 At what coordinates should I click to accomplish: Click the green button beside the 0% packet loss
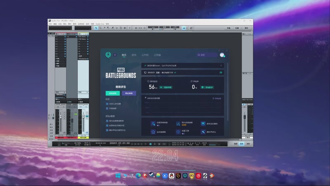click(207, 87)
